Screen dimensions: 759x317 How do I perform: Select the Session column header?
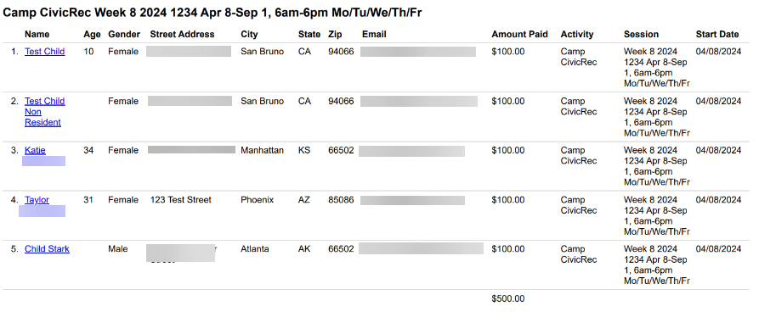641,34
